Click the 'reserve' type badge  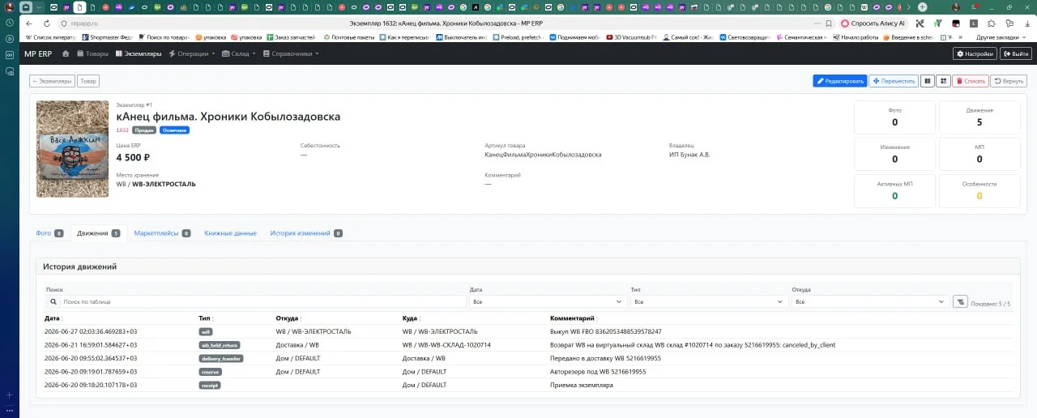point(210,372)
